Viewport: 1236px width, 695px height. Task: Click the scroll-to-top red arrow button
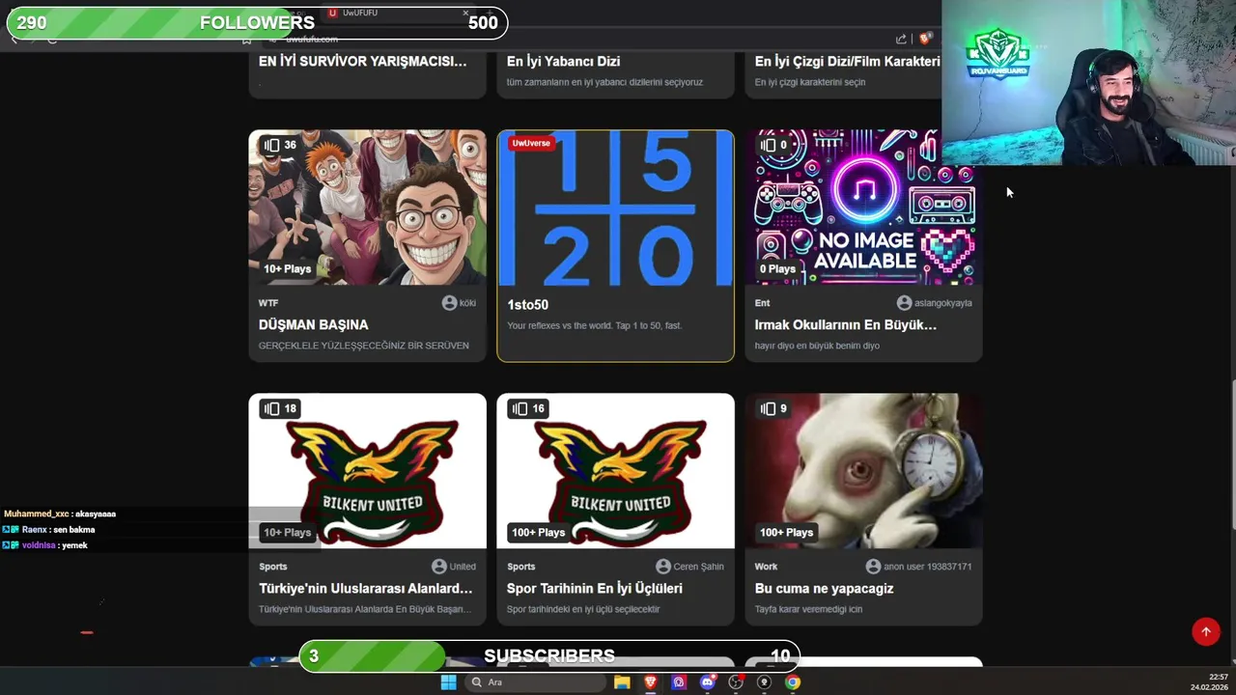click(1205, 631)
